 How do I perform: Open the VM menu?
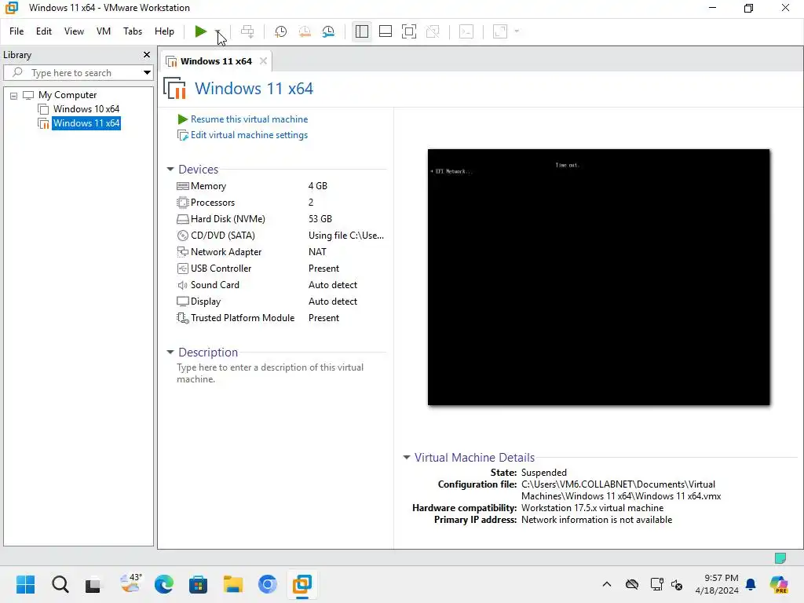click(104, 31)
